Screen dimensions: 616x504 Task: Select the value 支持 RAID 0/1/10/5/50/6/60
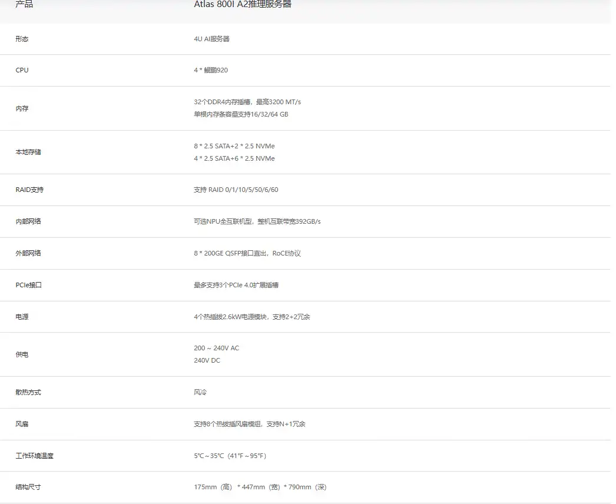pos(236,190)
